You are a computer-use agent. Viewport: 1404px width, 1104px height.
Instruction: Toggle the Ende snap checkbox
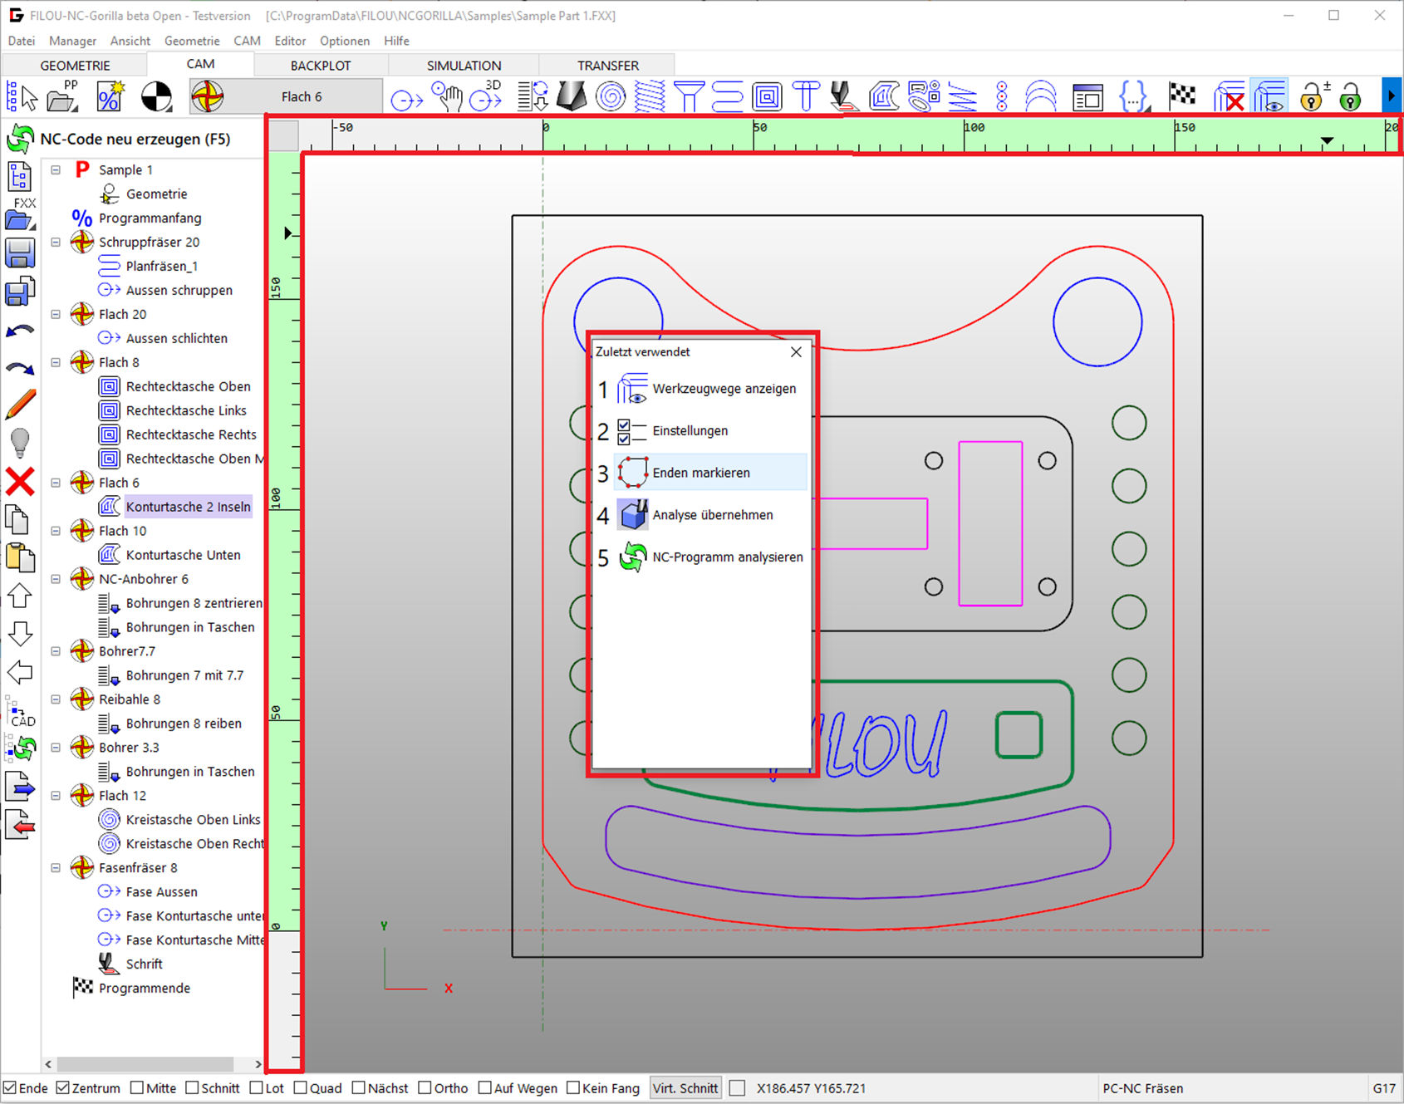tap(10, 1088)
